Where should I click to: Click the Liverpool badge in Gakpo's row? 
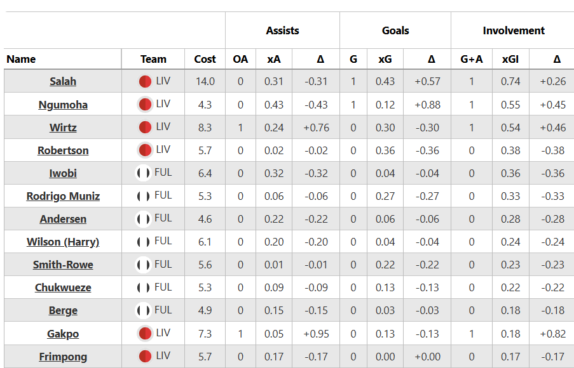[x=145, y=333]
